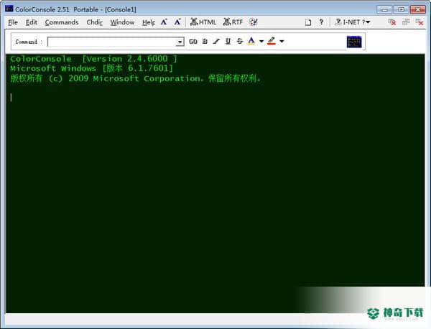
Task: Close the inner Console1 document window
Action: [x=420, y=22]
